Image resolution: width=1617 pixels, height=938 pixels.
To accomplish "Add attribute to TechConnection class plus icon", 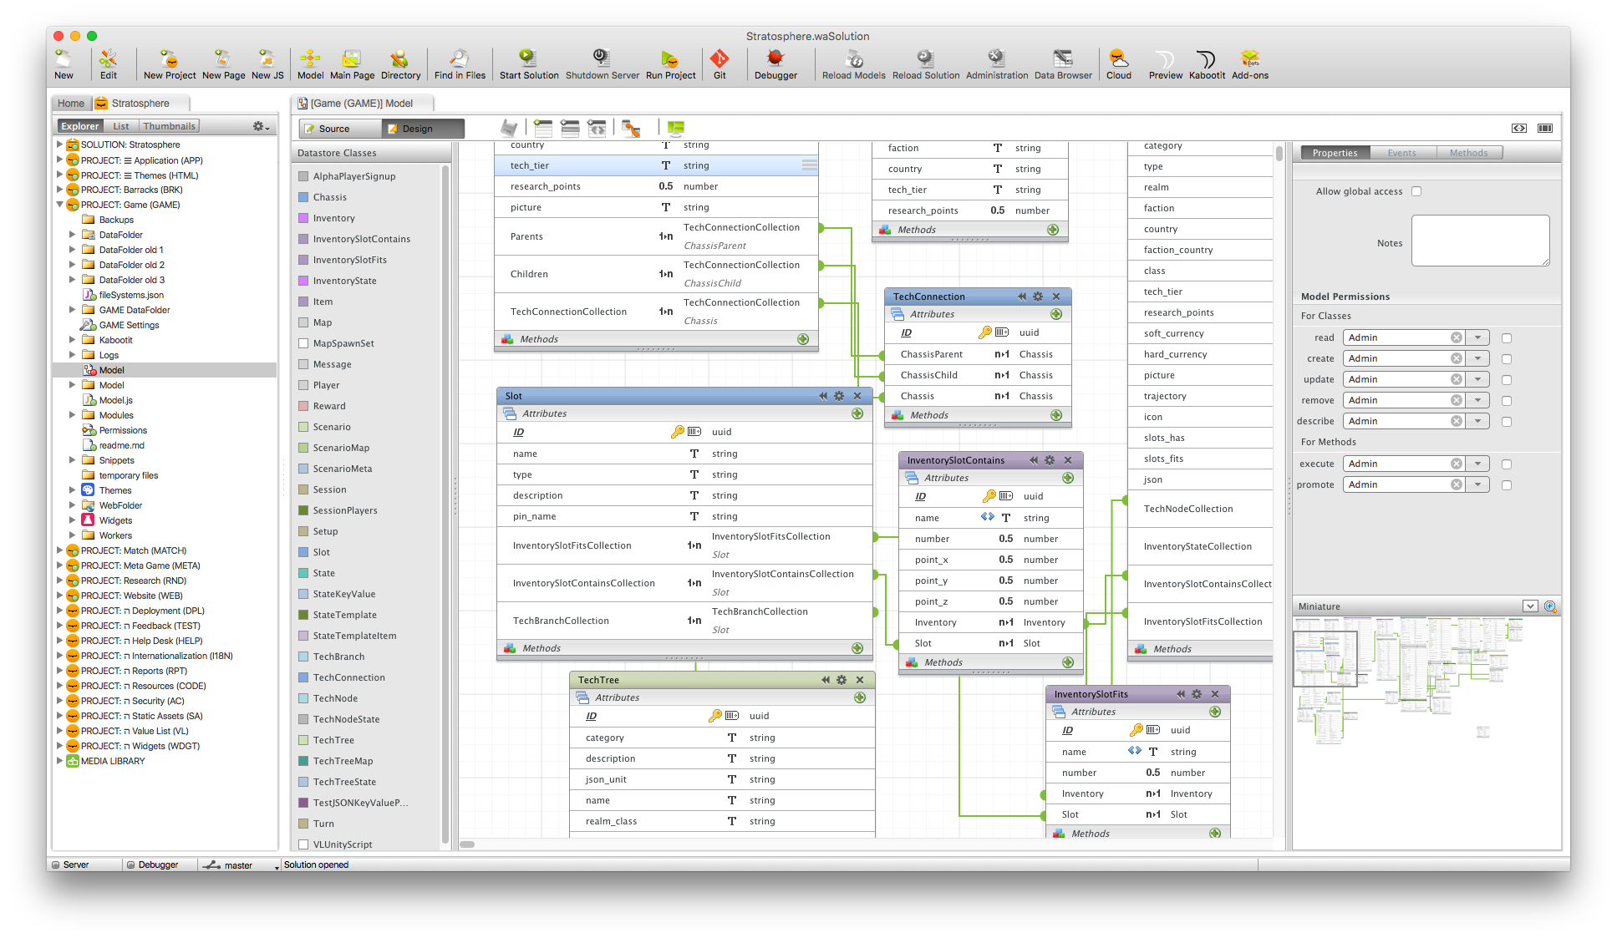I will tap(1056, 314).
